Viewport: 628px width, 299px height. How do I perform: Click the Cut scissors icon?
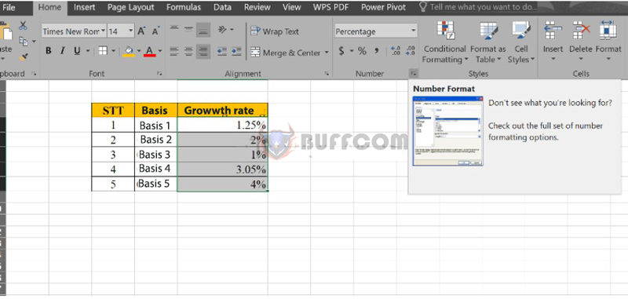click(x=24, y=26)
